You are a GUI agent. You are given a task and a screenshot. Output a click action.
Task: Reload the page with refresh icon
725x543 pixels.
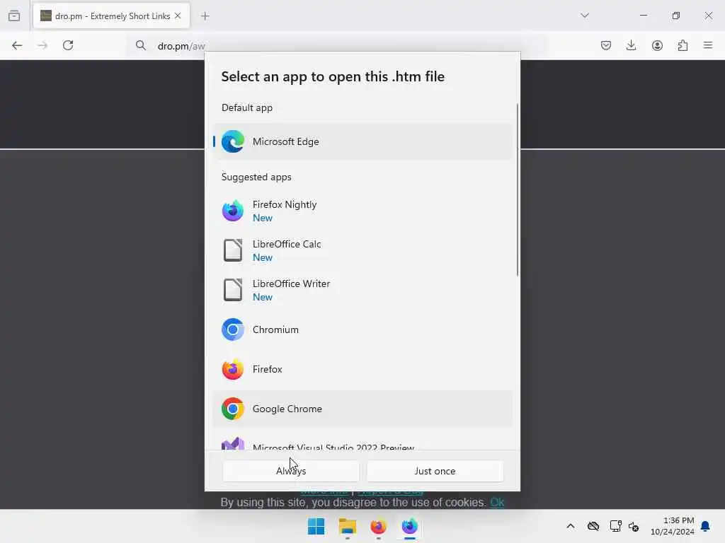pyautogui.click(x=68, y=45)
